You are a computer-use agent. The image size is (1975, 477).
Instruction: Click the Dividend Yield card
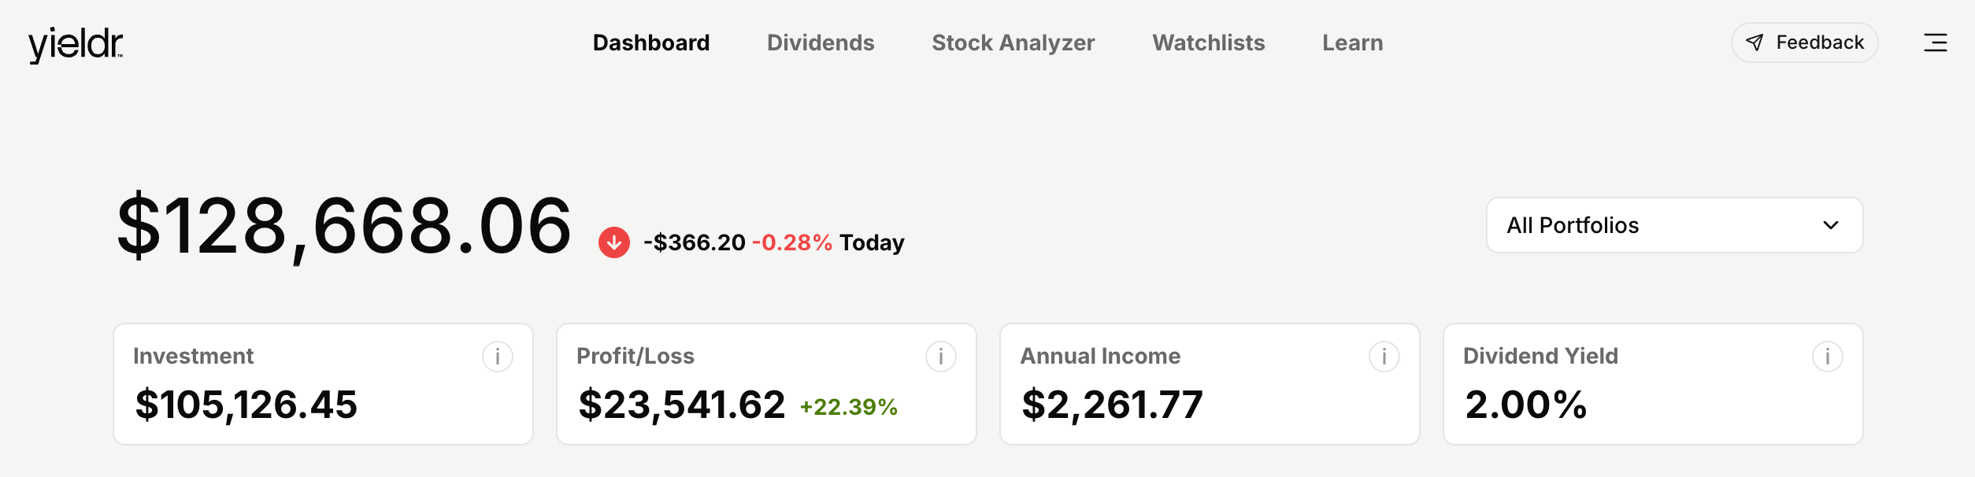(1653, 384)
